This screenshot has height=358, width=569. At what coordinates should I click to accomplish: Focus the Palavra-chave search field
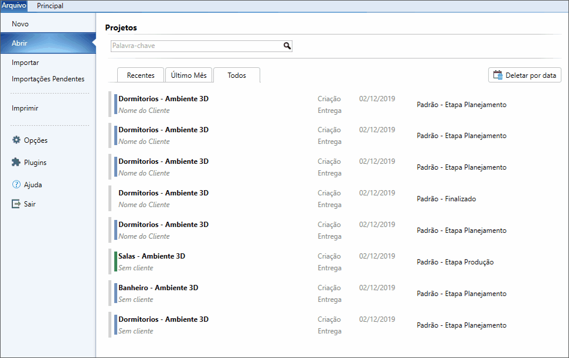pyautogui.click(x=196, y=46)
